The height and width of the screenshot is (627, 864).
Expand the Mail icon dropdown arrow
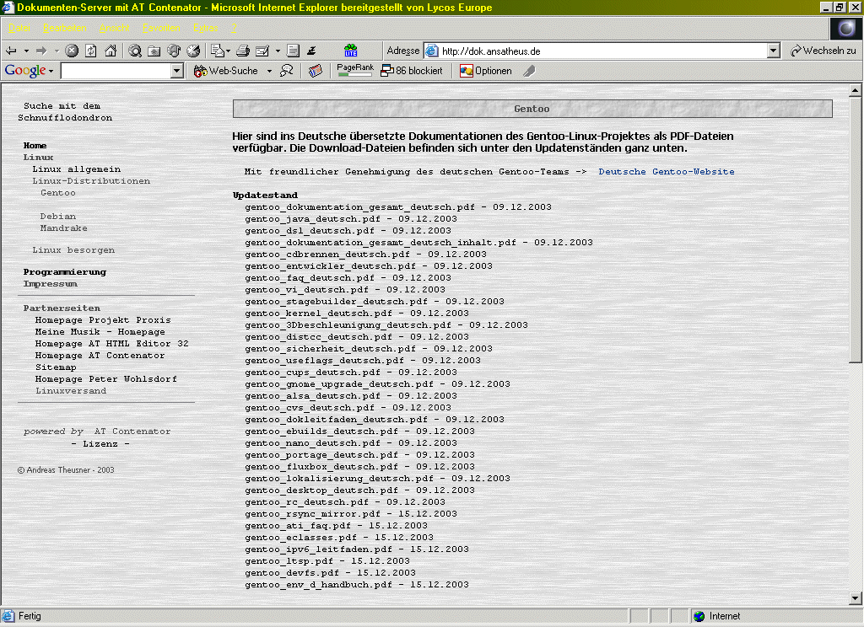pos(228,51)
